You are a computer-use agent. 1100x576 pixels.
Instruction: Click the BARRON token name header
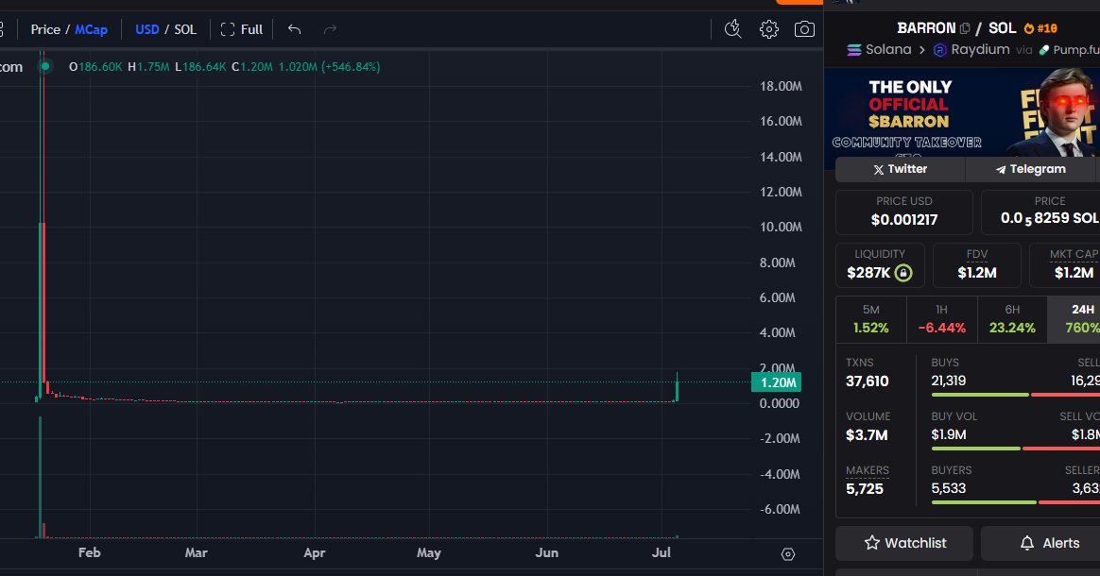pos(926,28)
